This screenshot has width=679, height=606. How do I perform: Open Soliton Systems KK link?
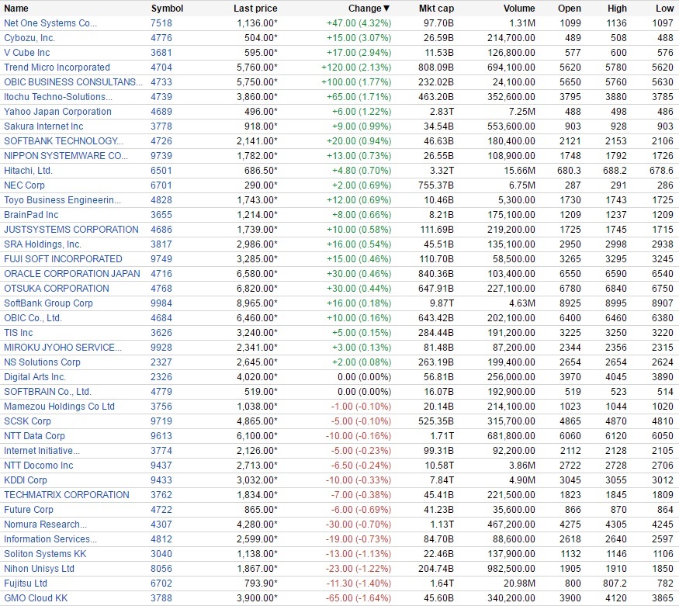point(45,552)
